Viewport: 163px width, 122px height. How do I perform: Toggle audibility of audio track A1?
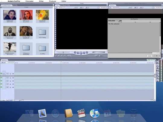tap(1, 78)
